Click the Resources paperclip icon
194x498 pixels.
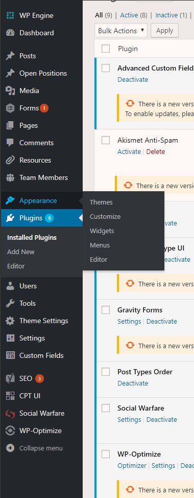(x=10, y=160)
